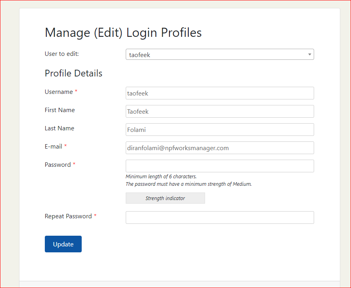Click into the First Name field
Screen dimensions: 351x288
pos(220,111)
